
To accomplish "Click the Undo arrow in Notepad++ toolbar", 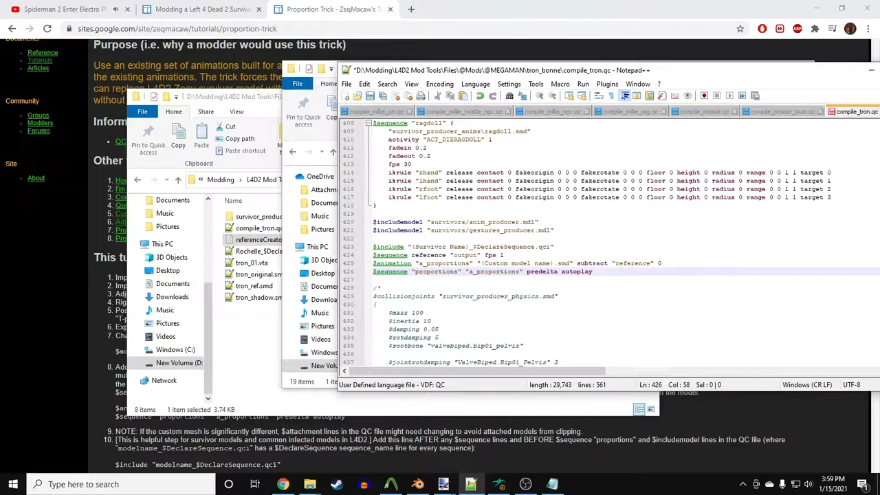I will (480, 96).
